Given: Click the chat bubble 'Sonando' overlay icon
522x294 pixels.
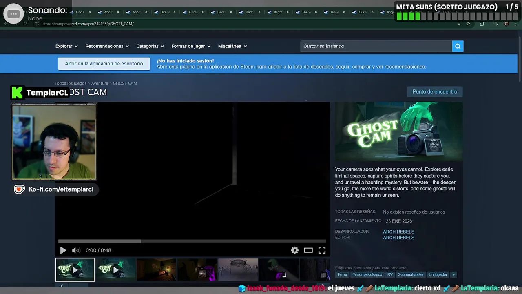Looking at the screenshot, I should (13, 14).
